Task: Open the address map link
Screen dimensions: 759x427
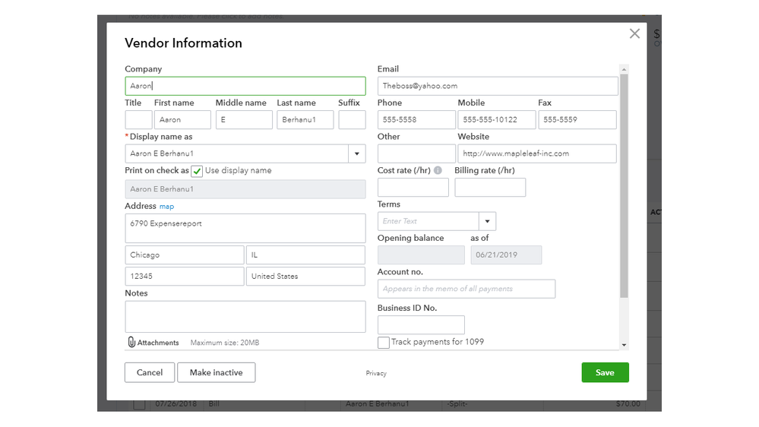Action: 166,207
